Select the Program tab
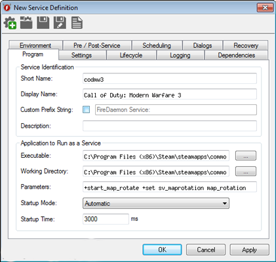This screenshot has height=262, width=276. pyautogui.click(x=33, y=54)
